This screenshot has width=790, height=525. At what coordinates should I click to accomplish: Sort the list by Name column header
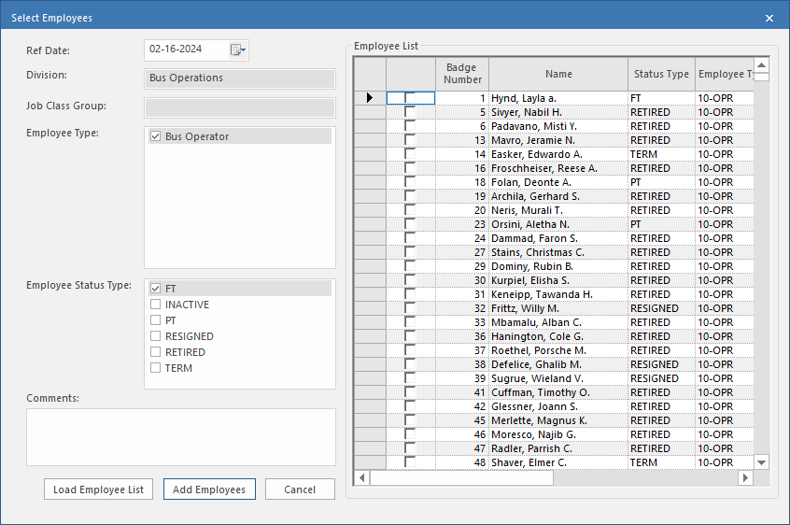tap(558, 74)
